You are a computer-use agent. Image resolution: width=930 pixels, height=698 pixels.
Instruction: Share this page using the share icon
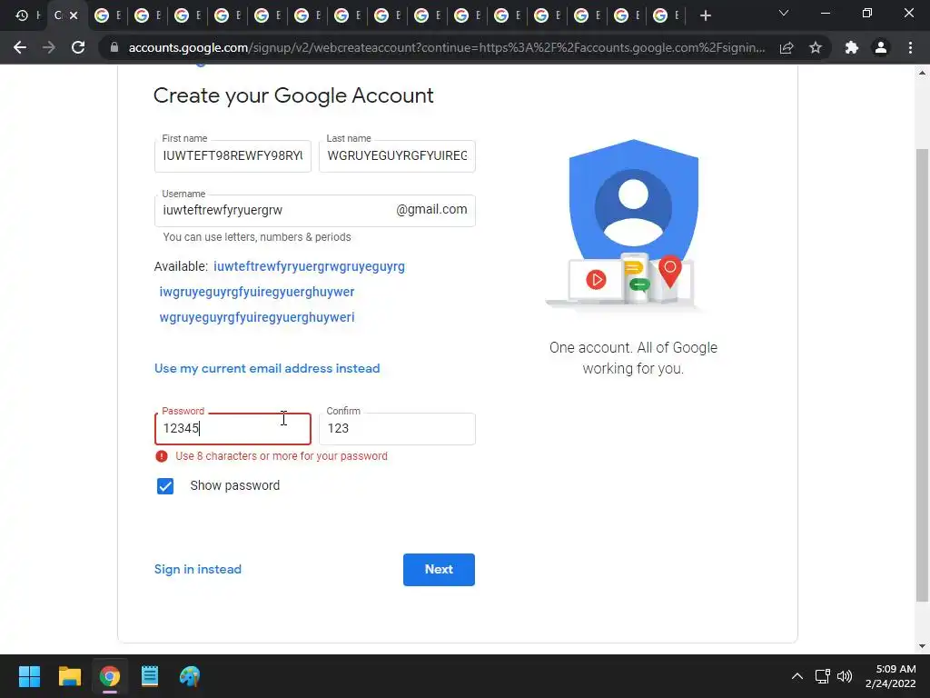[787, 47]
